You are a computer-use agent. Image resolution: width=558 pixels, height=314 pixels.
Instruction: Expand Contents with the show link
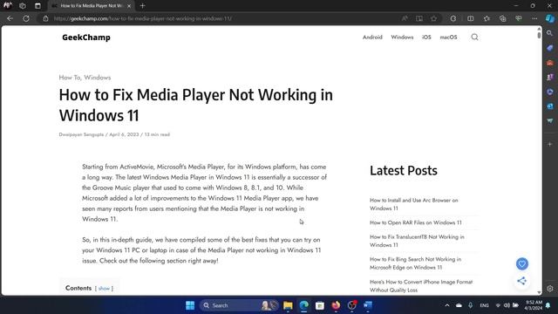pos(104,289)
